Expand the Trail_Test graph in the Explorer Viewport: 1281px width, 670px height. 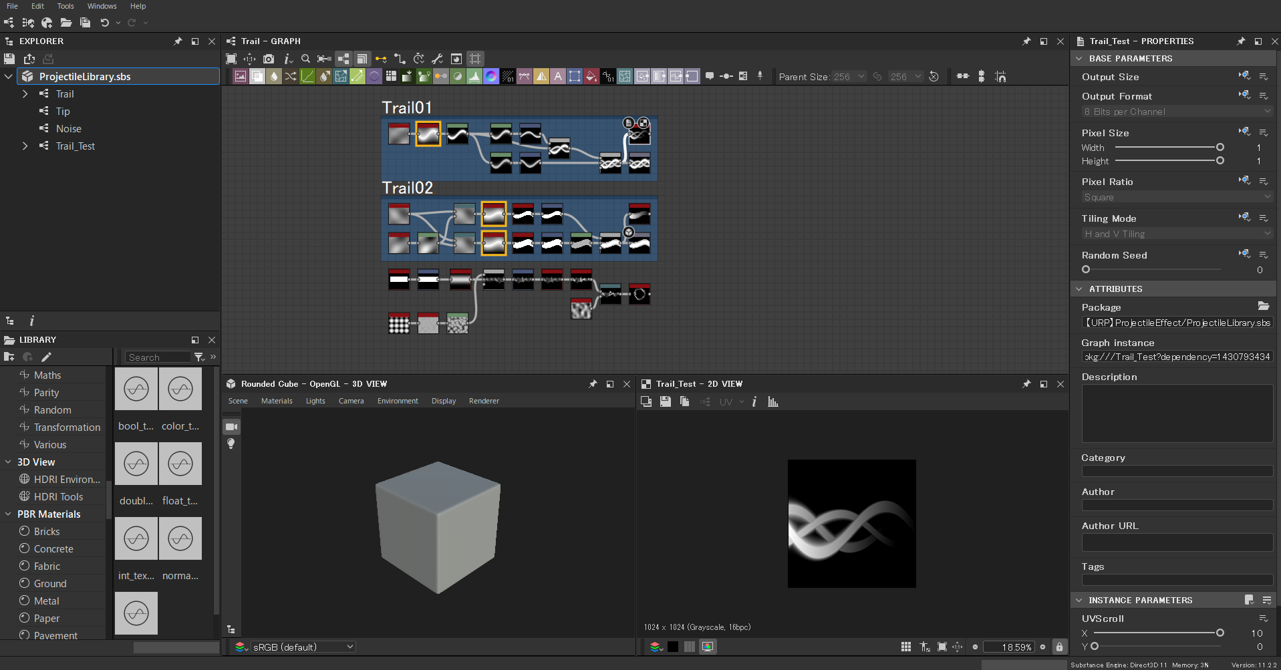click(25, 146)
